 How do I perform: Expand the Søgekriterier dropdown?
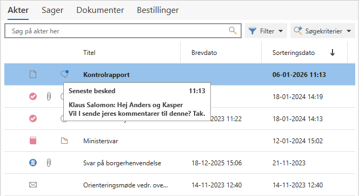click(323, 31)
